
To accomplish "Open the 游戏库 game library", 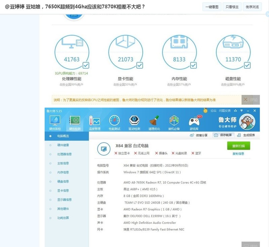I will (194, 122).
